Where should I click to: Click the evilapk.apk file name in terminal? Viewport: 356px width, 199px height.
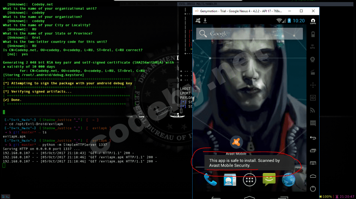(14, 137)
